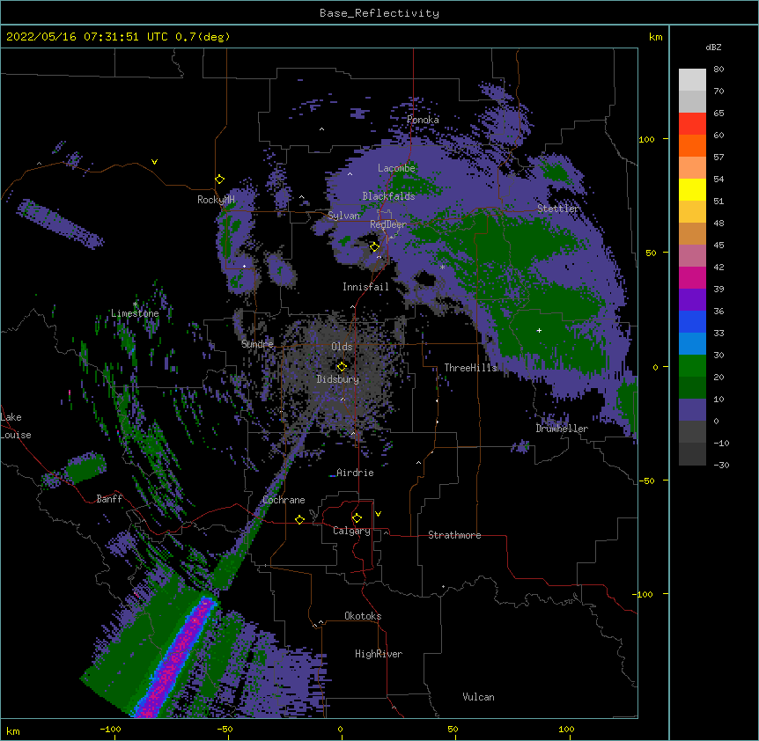Click the yellow V marker northwest of RockyMH
This screenshot has height=741, width=759.
click(154, 162)
